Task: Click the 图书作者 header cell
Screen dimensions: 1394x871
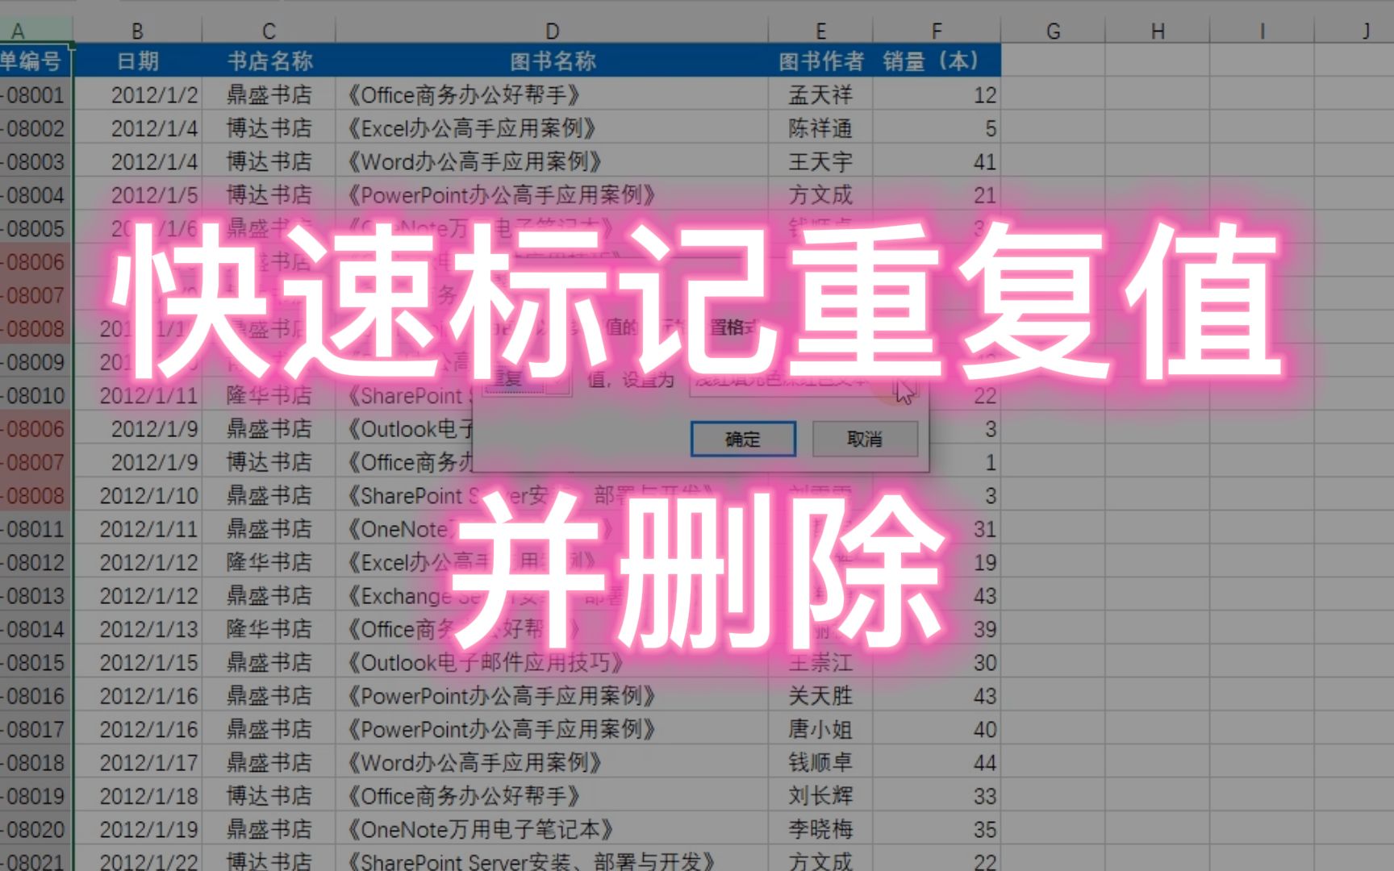Action: click(x=820, y=60)
